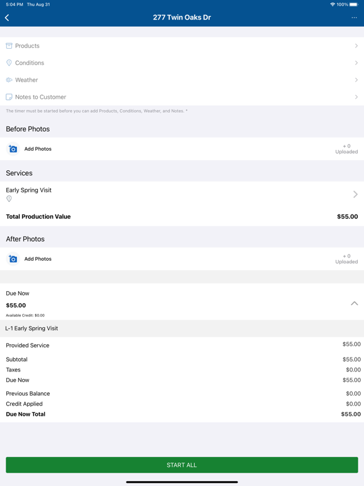Check the Wi-Fi status icon
The image size is (364, 486).
[x=332, y=4]
